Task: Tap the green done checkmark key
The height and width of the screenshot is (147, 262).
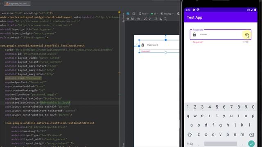Action: coord(251,144)
